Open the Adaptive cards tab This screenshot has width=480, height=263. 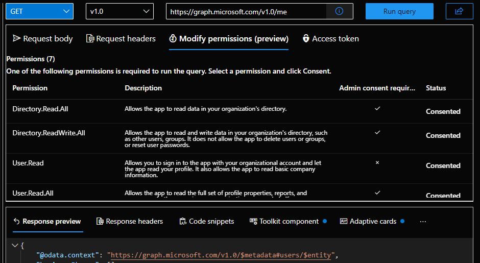coord(372,221)
